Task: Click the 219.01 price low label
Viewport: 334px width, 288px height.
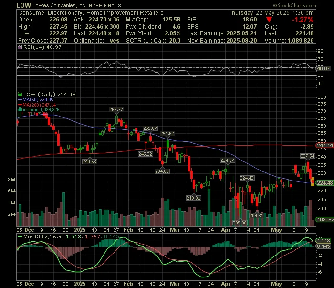Action: 193,198
